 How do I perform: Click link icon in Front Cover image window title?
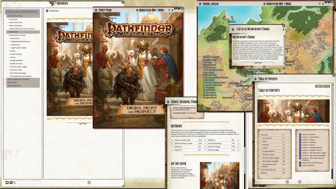96,10
